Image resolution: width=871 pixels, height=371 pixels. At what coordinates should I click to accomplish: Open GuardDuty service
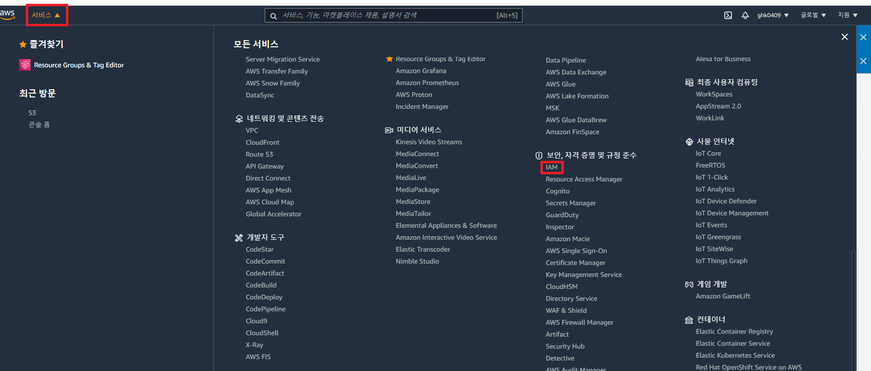coord(562,215)
